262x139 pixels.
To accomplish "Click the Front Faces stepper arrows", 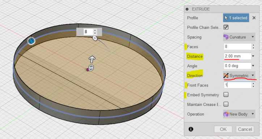I will pos(253,85).
